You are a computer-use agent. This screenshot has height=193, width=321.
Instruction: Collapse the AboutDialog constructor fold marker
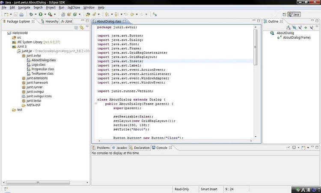click(x=96, y=103)
